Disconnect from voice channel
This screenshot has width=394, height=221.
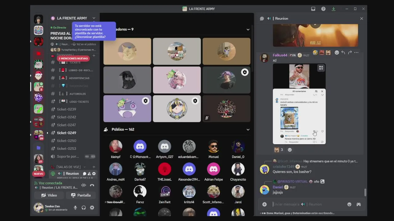tap(92, 185)
